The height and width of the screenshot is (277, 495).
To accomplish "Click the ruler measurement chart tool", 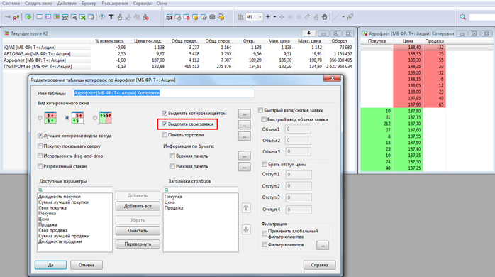I will 307,17.
